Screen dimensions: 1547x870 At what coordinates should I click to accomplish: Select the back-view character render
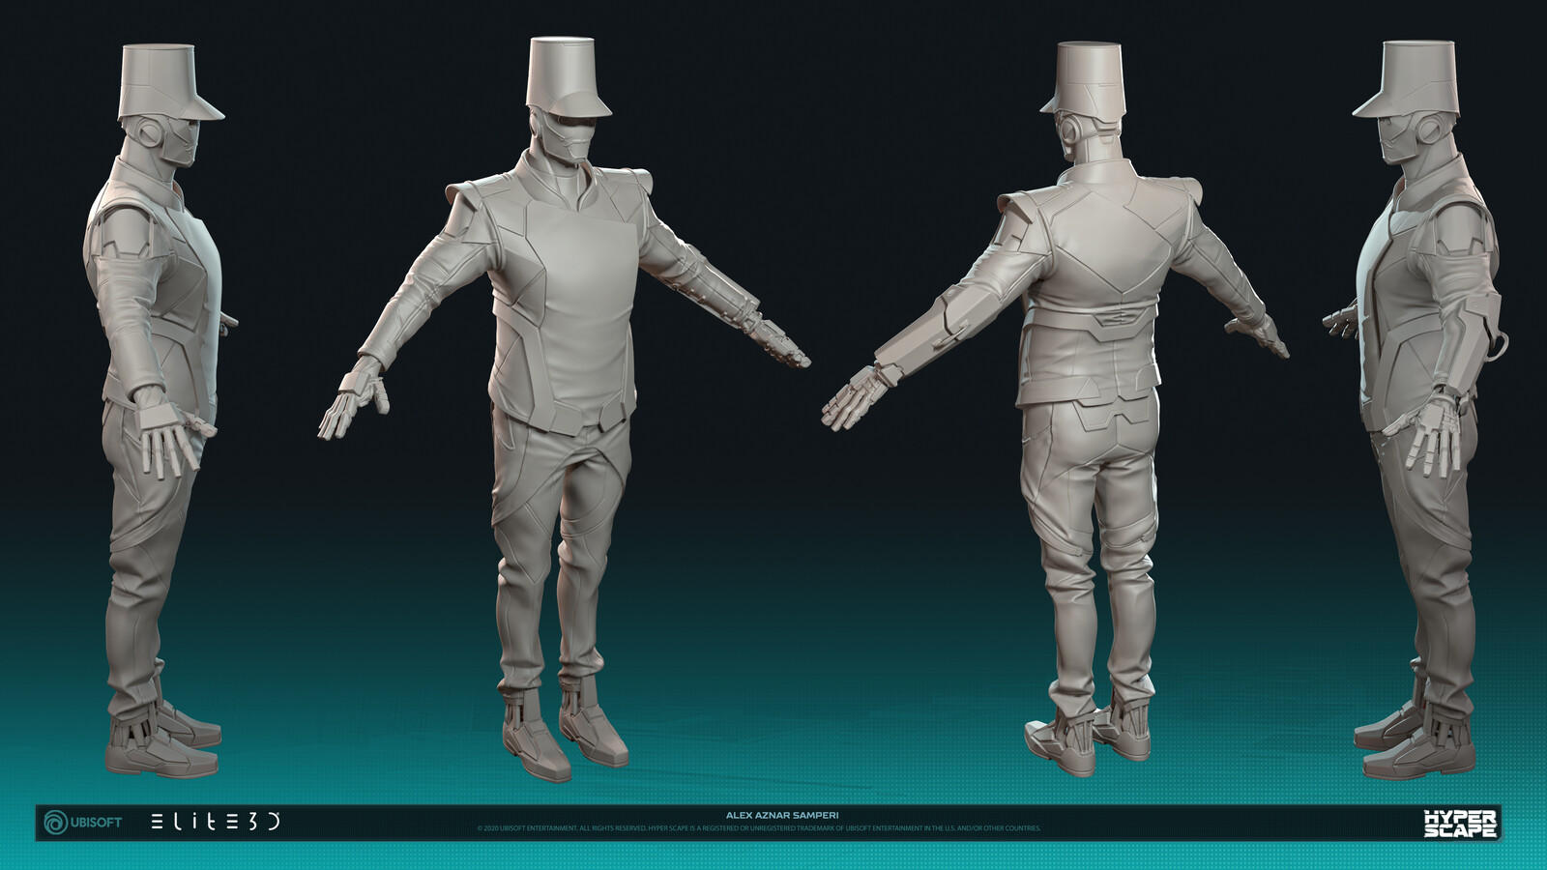(1055, 409)
